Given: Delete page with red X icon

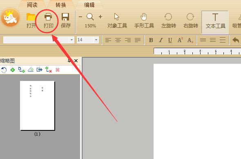Looking at the screenshot, I should (x=58, y=70).
